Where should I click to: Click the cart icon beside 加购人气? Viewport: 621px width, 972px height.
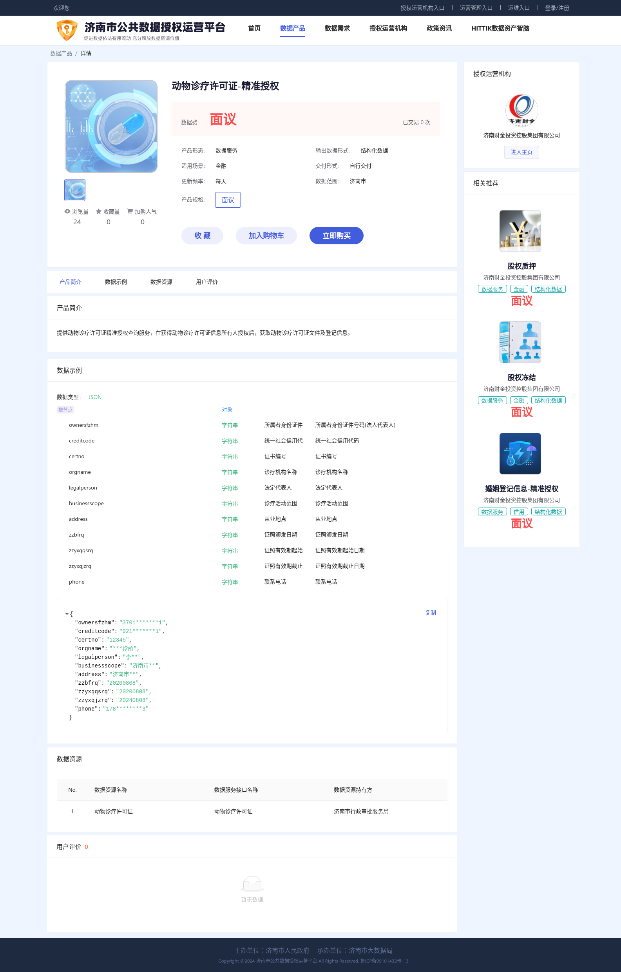[130, 212]
